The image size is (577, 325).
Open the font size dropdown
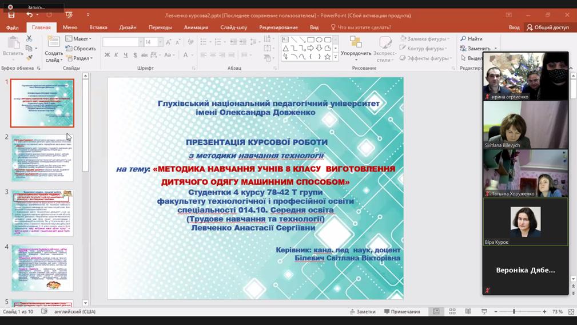pyautogui.click(x=160, y=42)
